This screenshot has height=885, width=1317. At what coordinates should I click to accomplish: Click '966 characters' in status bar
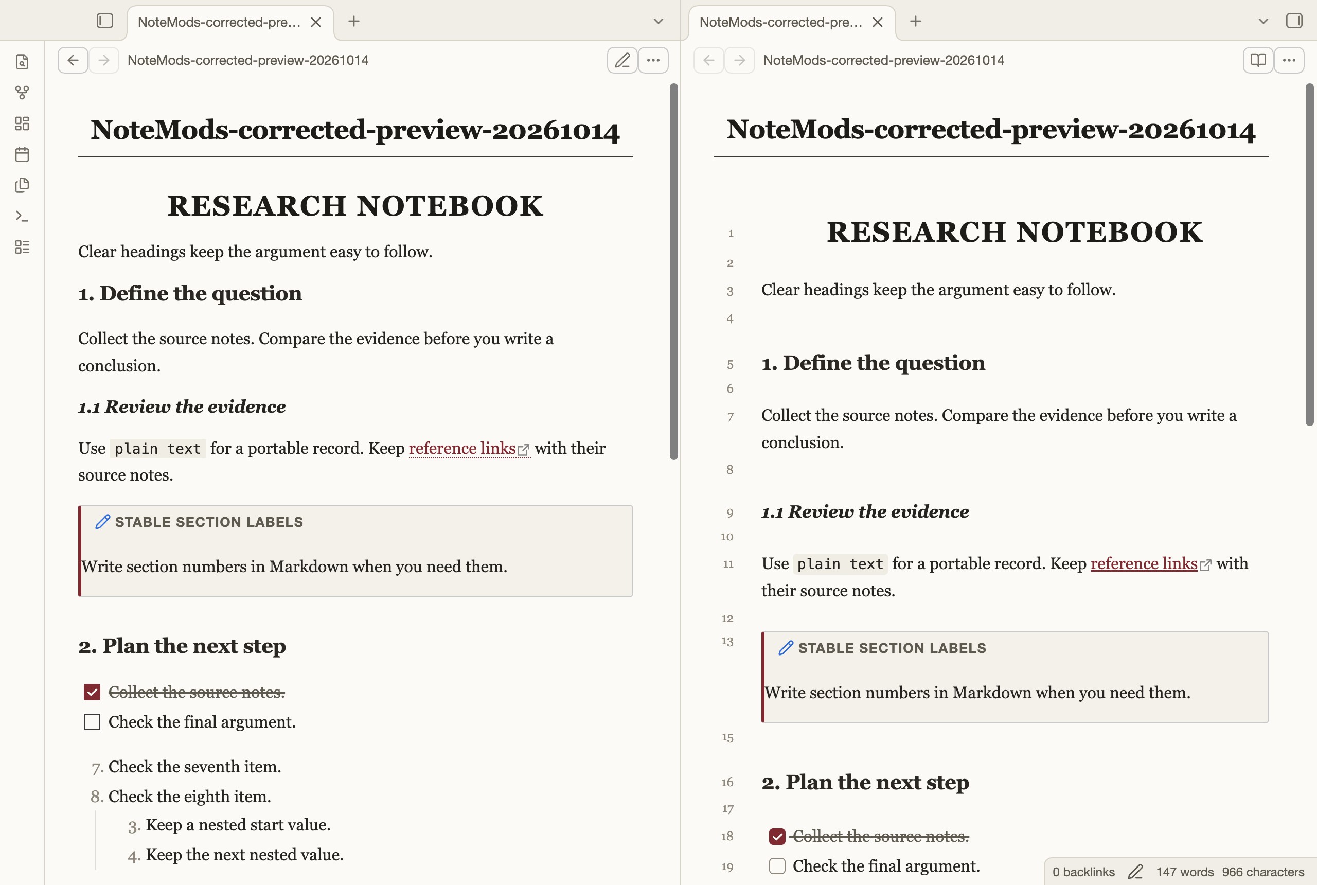(1263, 872)
